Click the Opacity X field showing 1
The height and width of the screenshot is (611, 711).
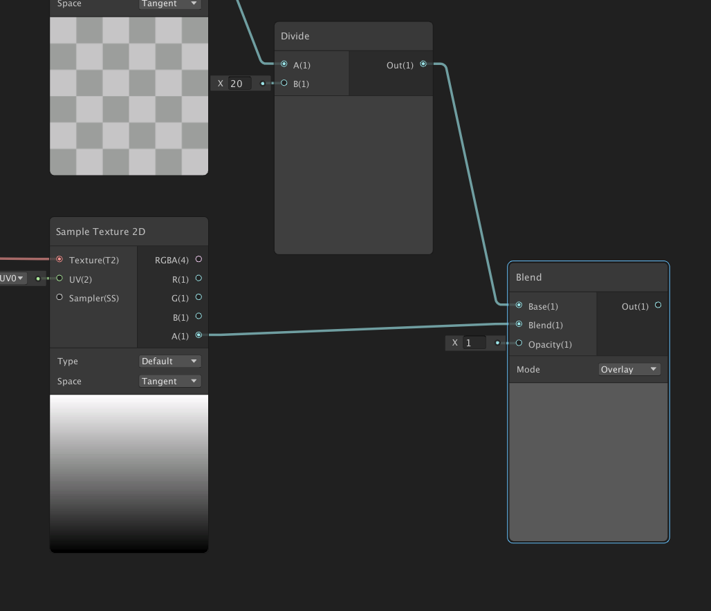(474, 343)
